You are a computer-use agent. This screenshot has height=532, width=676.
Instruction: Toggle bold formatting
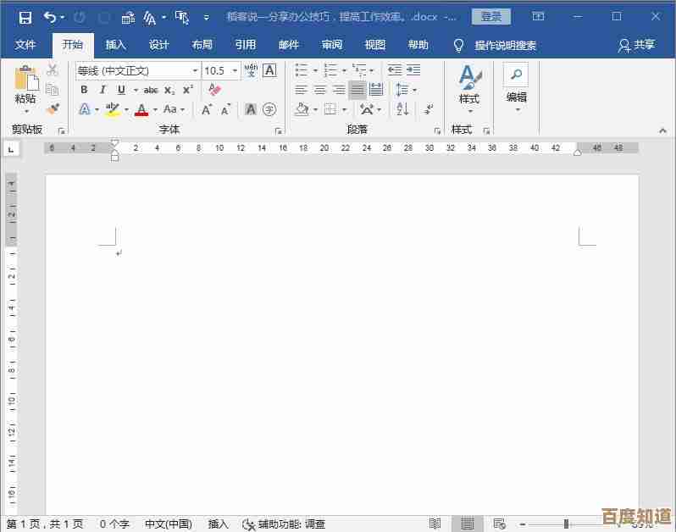pos(84,90)
